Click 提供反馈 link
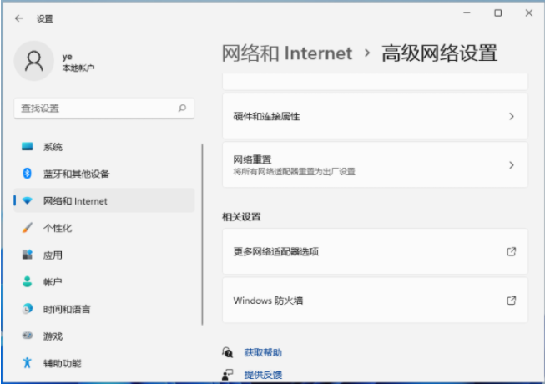Viewport: 545px width, 384px height. point(263,375)
